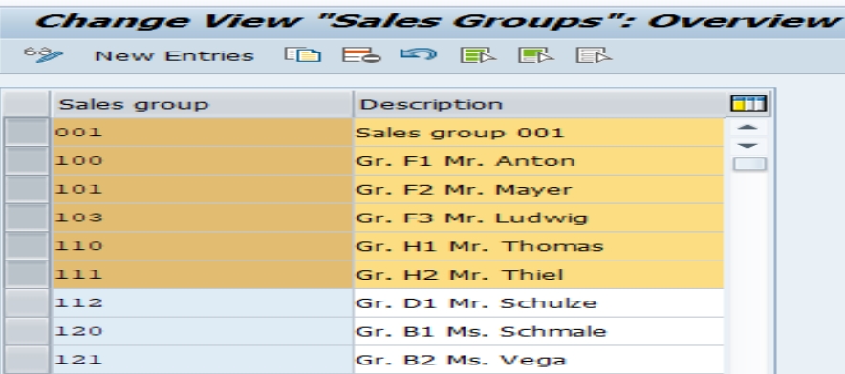The height and width of the screenshot is (374, 845).
Task: Click the Select Block icon
Action: pyautogui.click(x=535, y=55)
